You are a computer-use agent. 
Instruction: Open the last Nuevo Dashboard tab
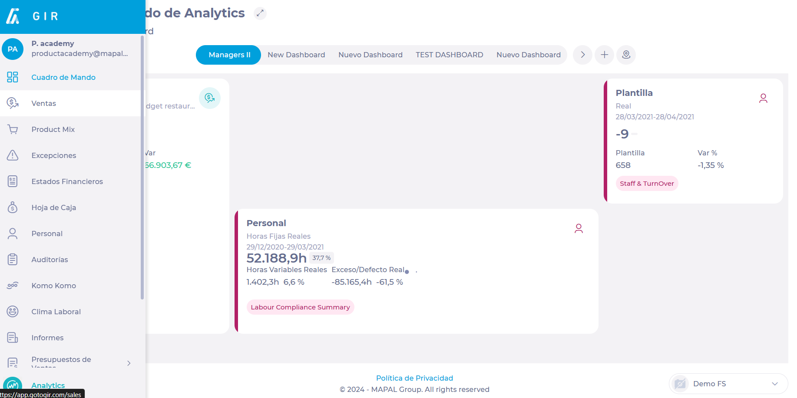[x=529, y=55]
